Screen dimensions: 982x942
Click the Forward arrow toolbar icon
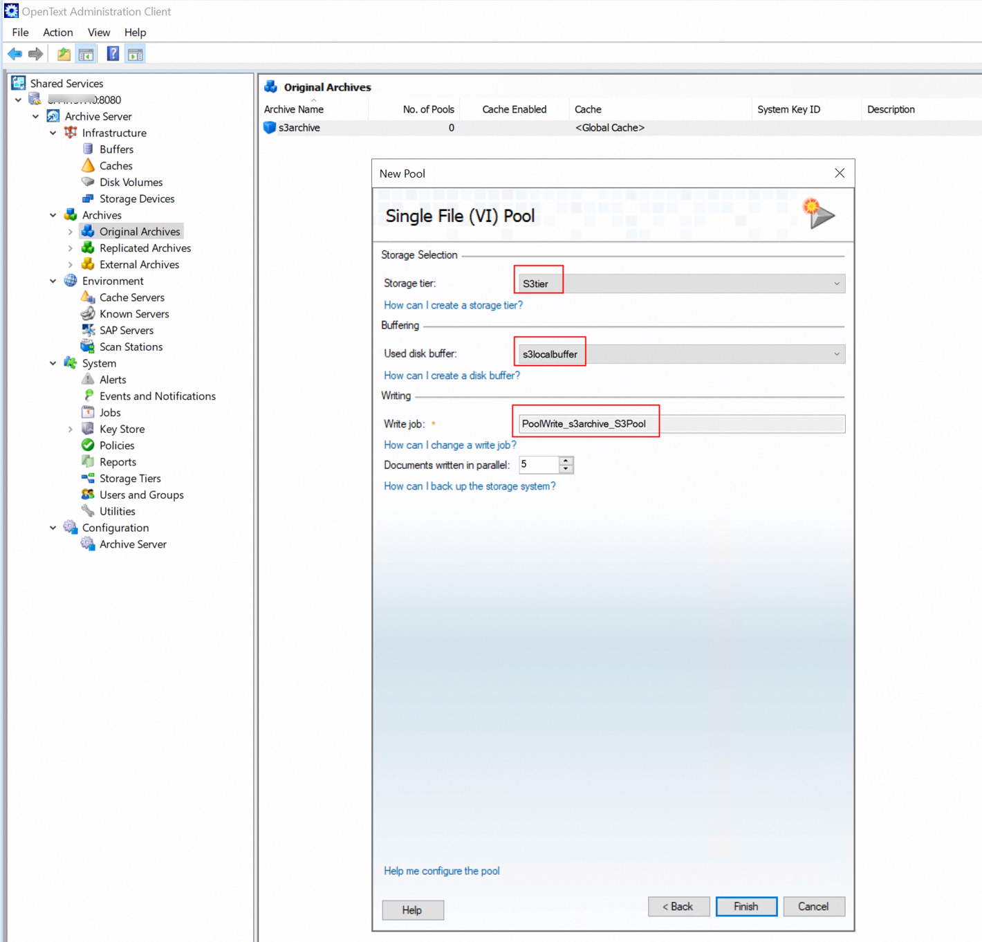(36, 54)
